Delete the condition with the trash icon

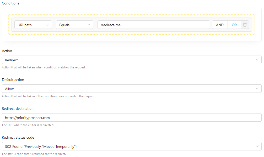pos(245,25)
